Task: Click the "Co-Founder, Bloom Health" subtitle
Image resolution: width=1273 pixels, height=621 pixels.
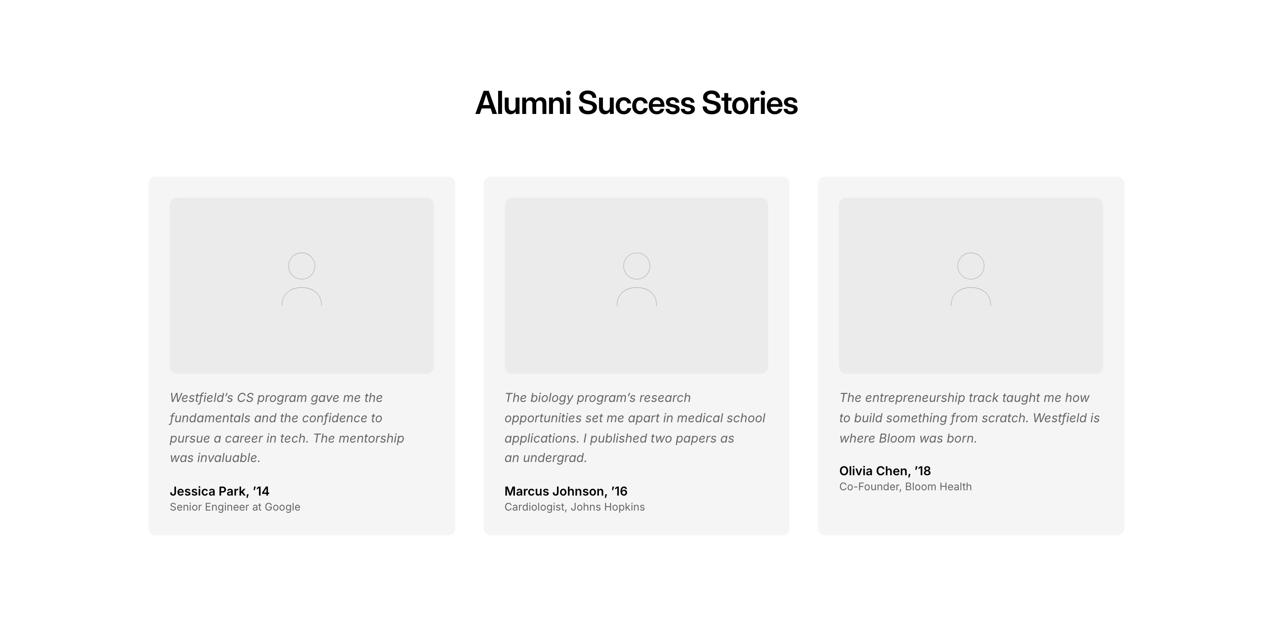Action: coord(905,487)
